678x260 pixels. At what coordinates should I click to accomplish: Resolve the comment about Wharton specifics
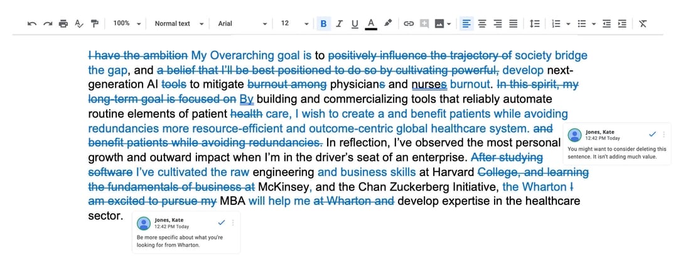click(222, 222)
